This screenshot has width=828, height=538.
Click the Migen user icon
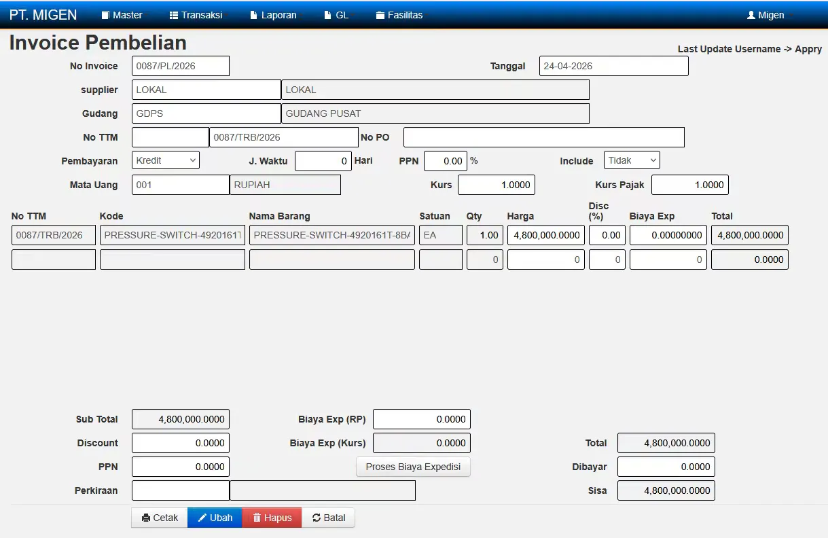[751, 15]
